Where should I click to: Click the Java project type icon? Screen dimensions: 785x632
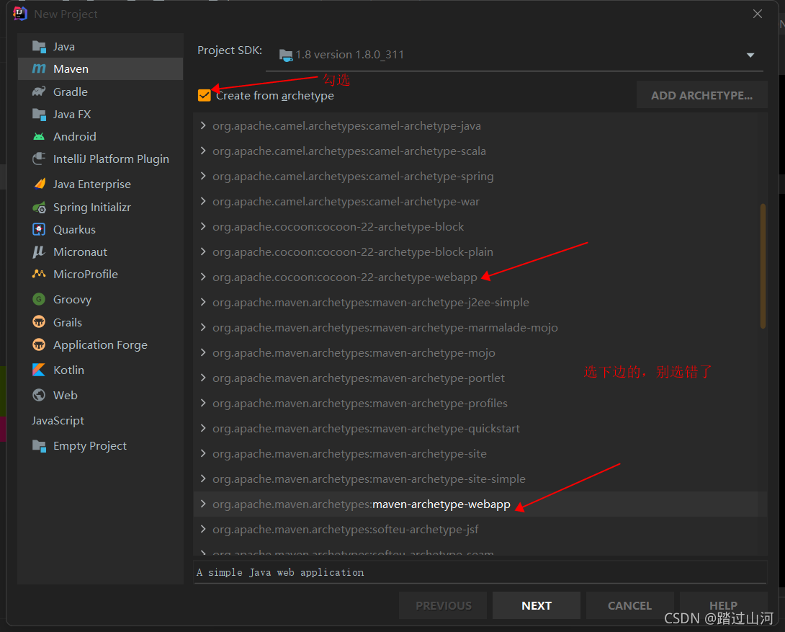[39, 47]
